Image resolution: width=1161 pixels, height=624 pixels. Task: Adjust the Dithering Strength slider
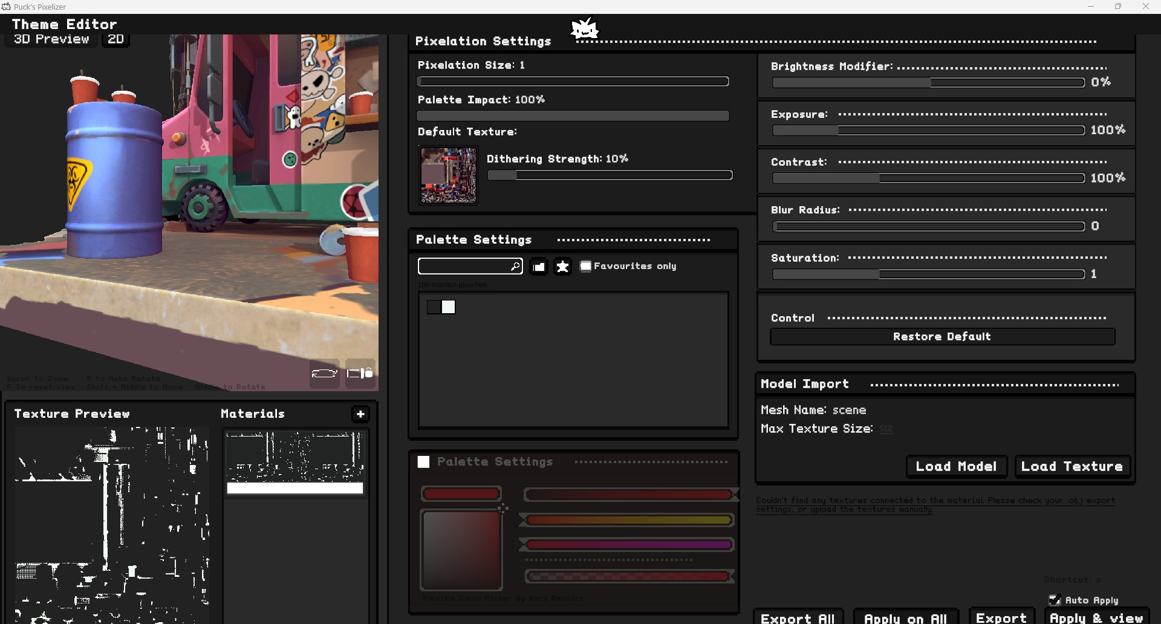click(x=610, y=175)
